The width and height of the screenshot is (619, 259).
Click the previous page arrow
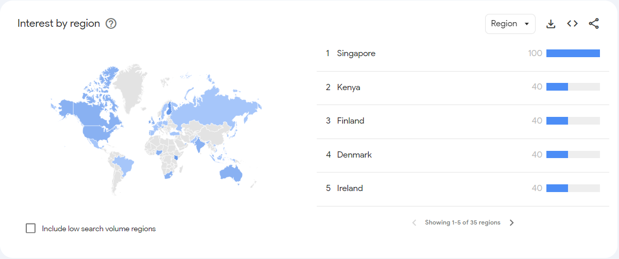point(414,223)
